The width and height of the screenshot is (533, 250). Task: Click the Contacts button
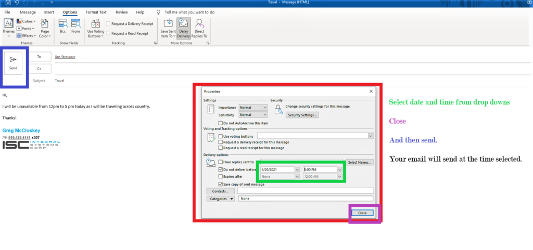220,191
